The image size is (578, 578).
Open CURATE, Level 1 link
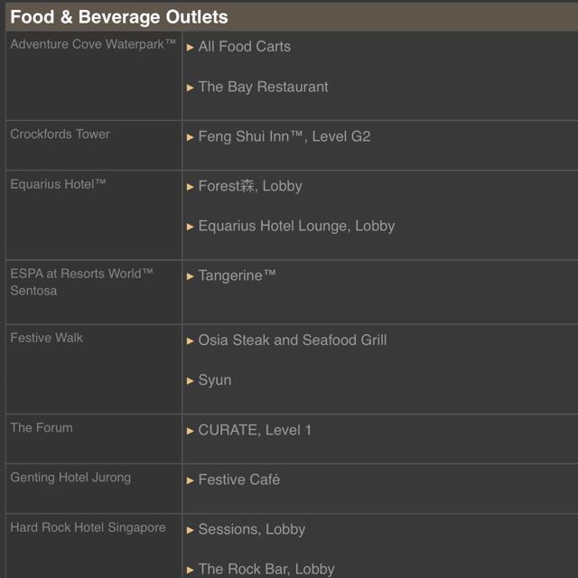click(x=255, y=430)
